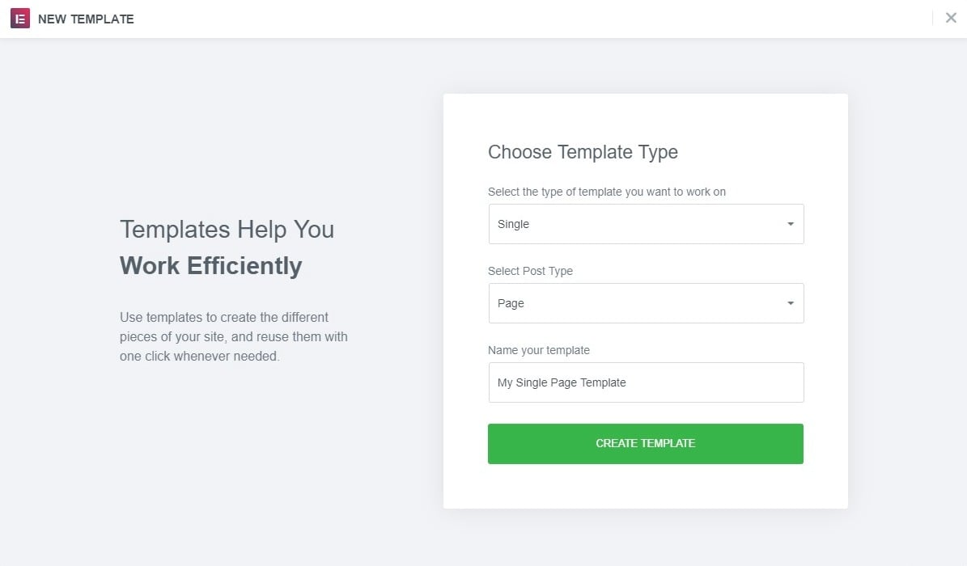Viewport: 967px width, 566px height.
Task: Click the NEW TEMPLATE header title
Action: 86,19
